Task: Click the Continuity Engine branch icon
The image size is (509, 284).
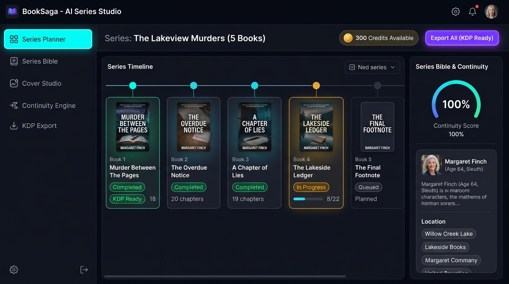Action: 14,105
